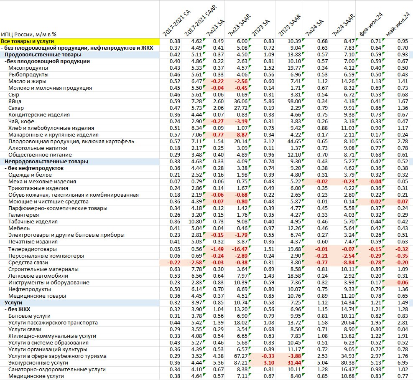This screenshot has height=380, width=413.
Task: Click the "2П23 SA" column header
Action: point(260,28)
